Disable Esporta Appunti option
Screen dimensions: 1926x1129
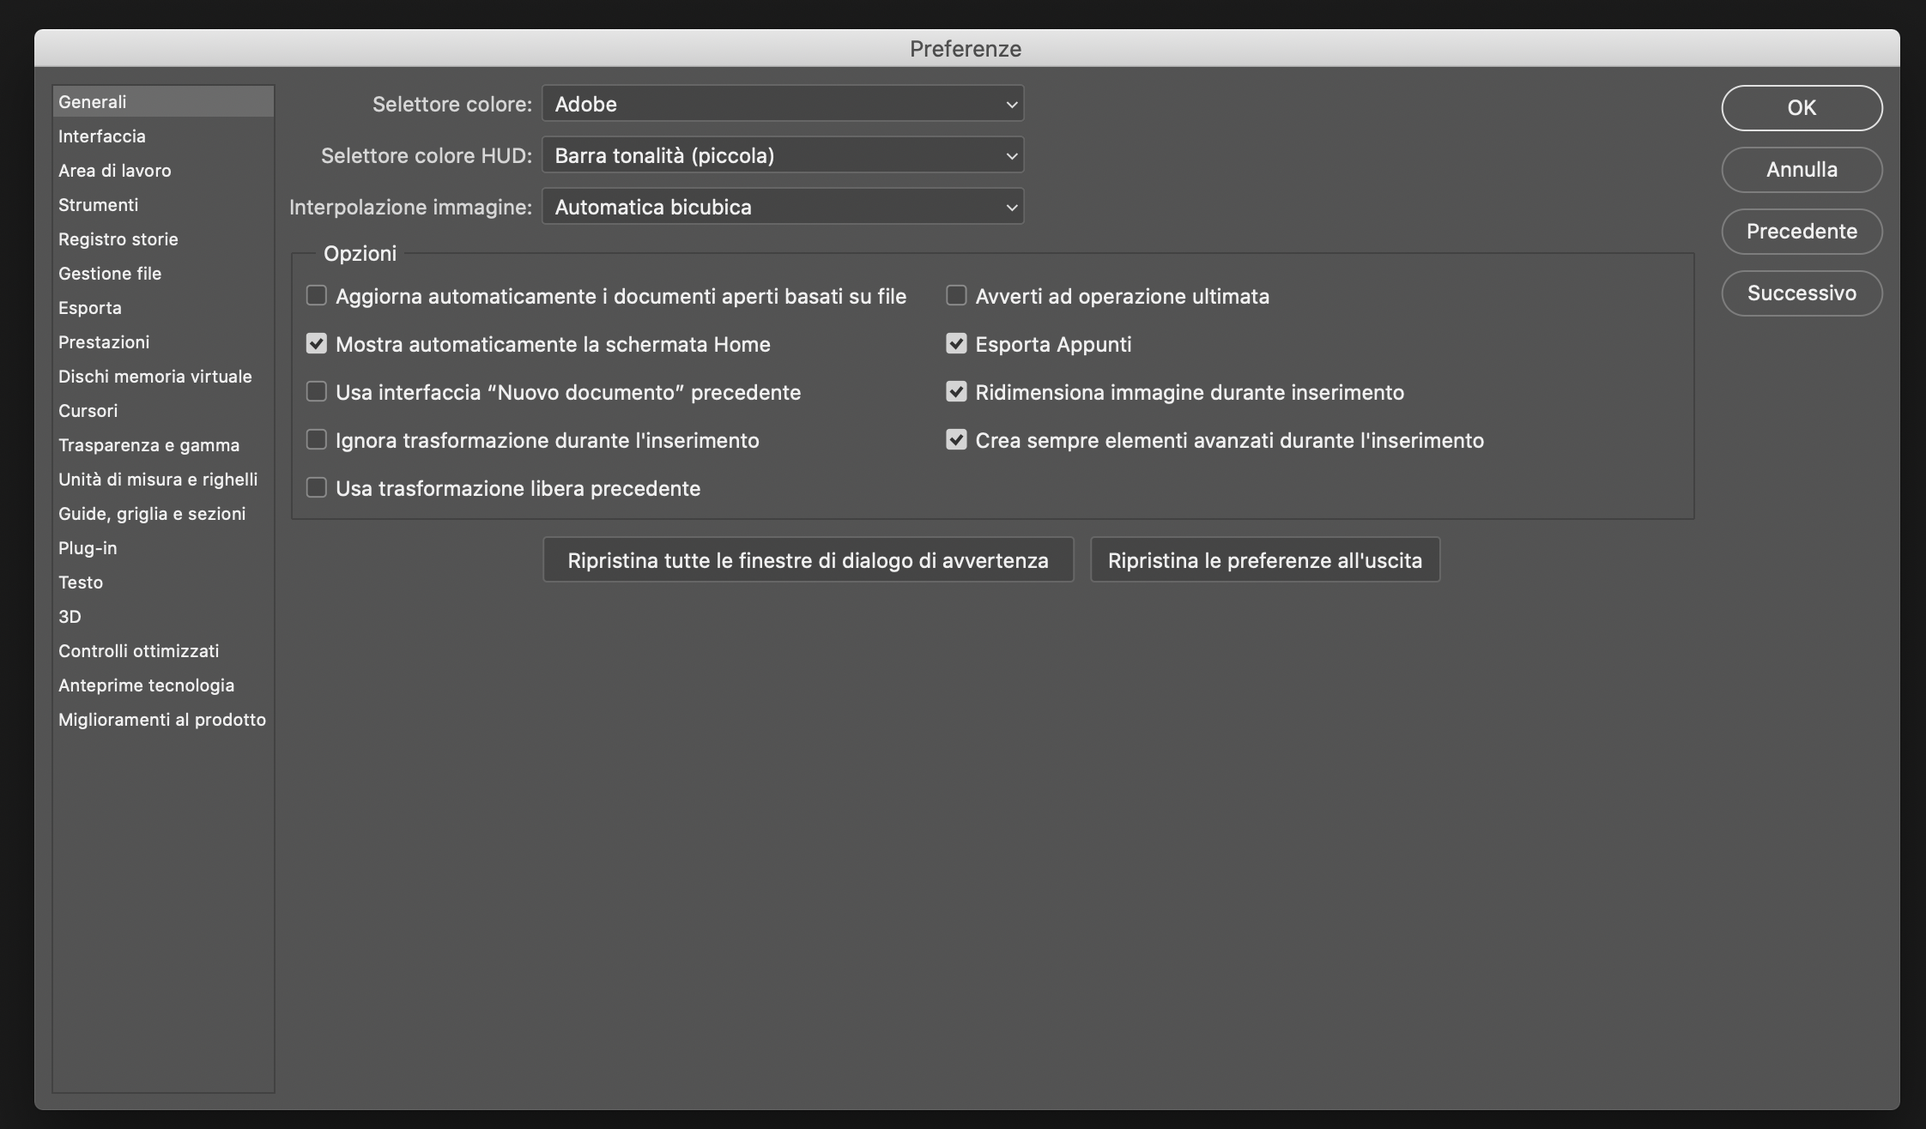coord(956,344)
